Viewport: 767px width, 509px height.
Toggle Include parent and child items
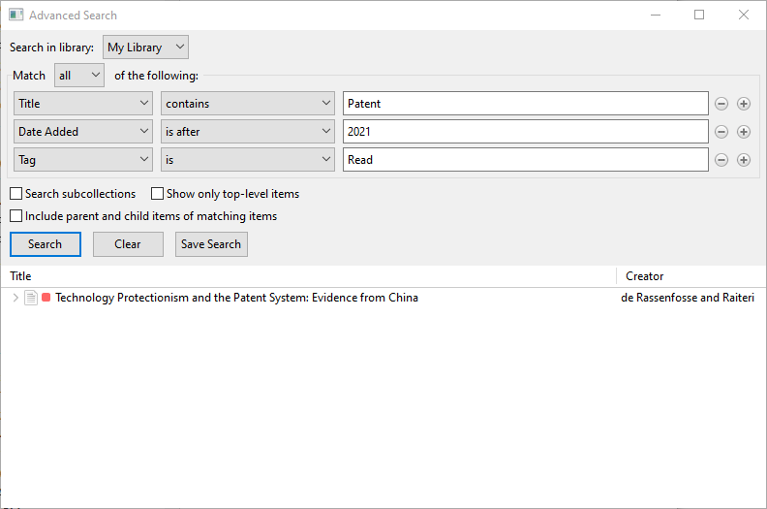click(16, 216)
